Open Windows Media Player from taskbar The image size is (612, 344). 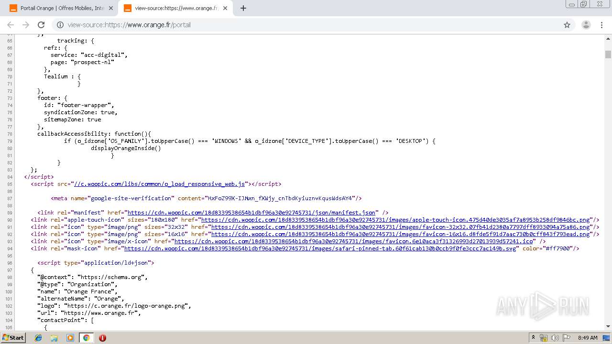[70, 338]
